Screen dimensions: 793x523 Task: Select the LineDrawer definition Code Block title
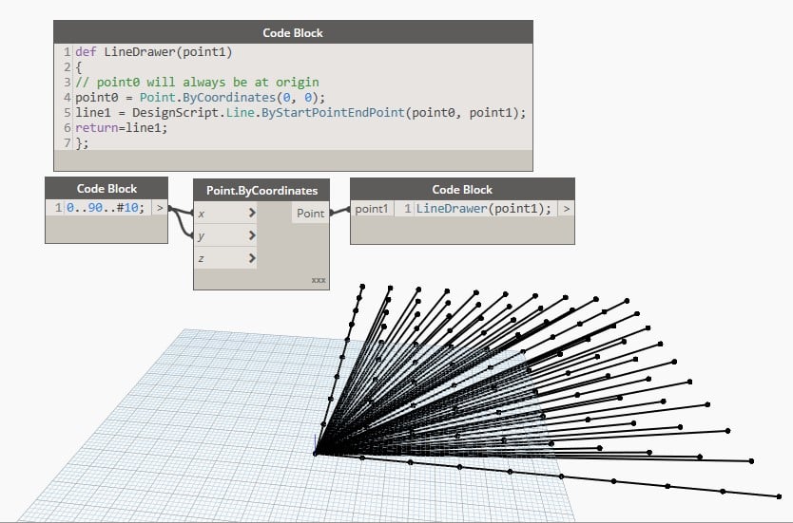pos(293,32)
